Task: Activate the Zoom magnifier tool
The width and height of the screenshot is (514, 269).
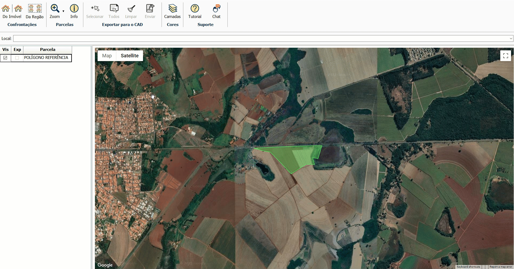Action: 55,9
